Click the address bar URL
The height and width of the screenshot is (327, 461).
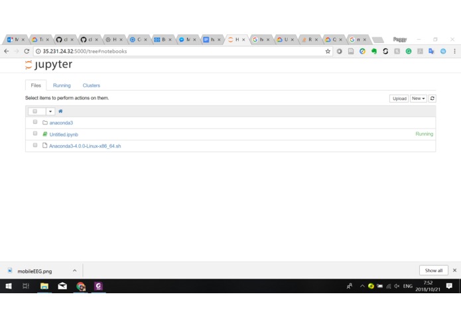[x=85, y=52]
